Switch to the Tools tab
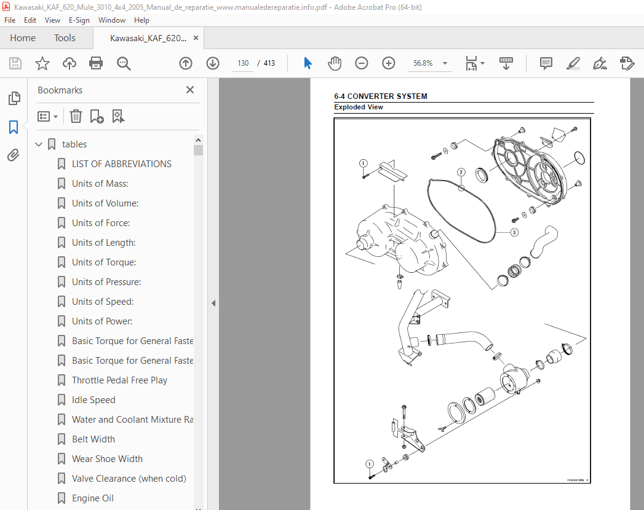This screenshot has width=644, height=510. pos(65,38)
